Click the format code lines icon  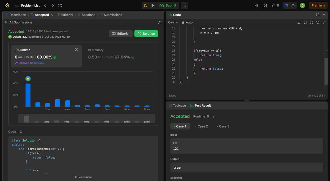coord(299,22)
